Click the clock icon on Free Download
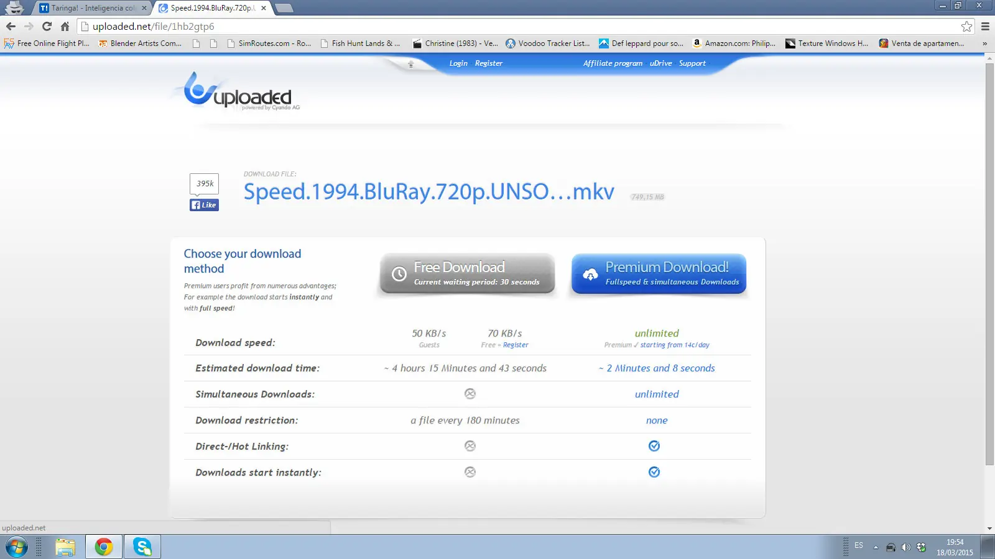 tap(399, 274)
